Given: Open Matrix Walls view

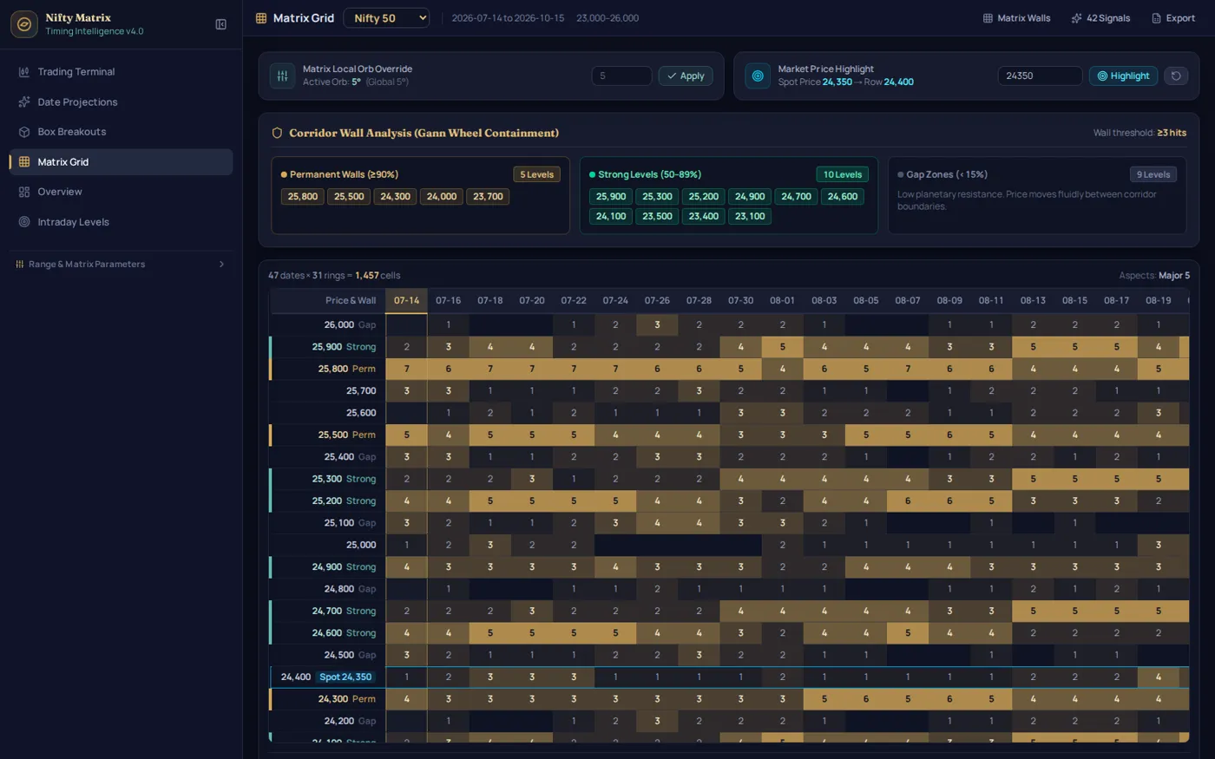Looking at the screenshot, I should tap(1016, 18).
